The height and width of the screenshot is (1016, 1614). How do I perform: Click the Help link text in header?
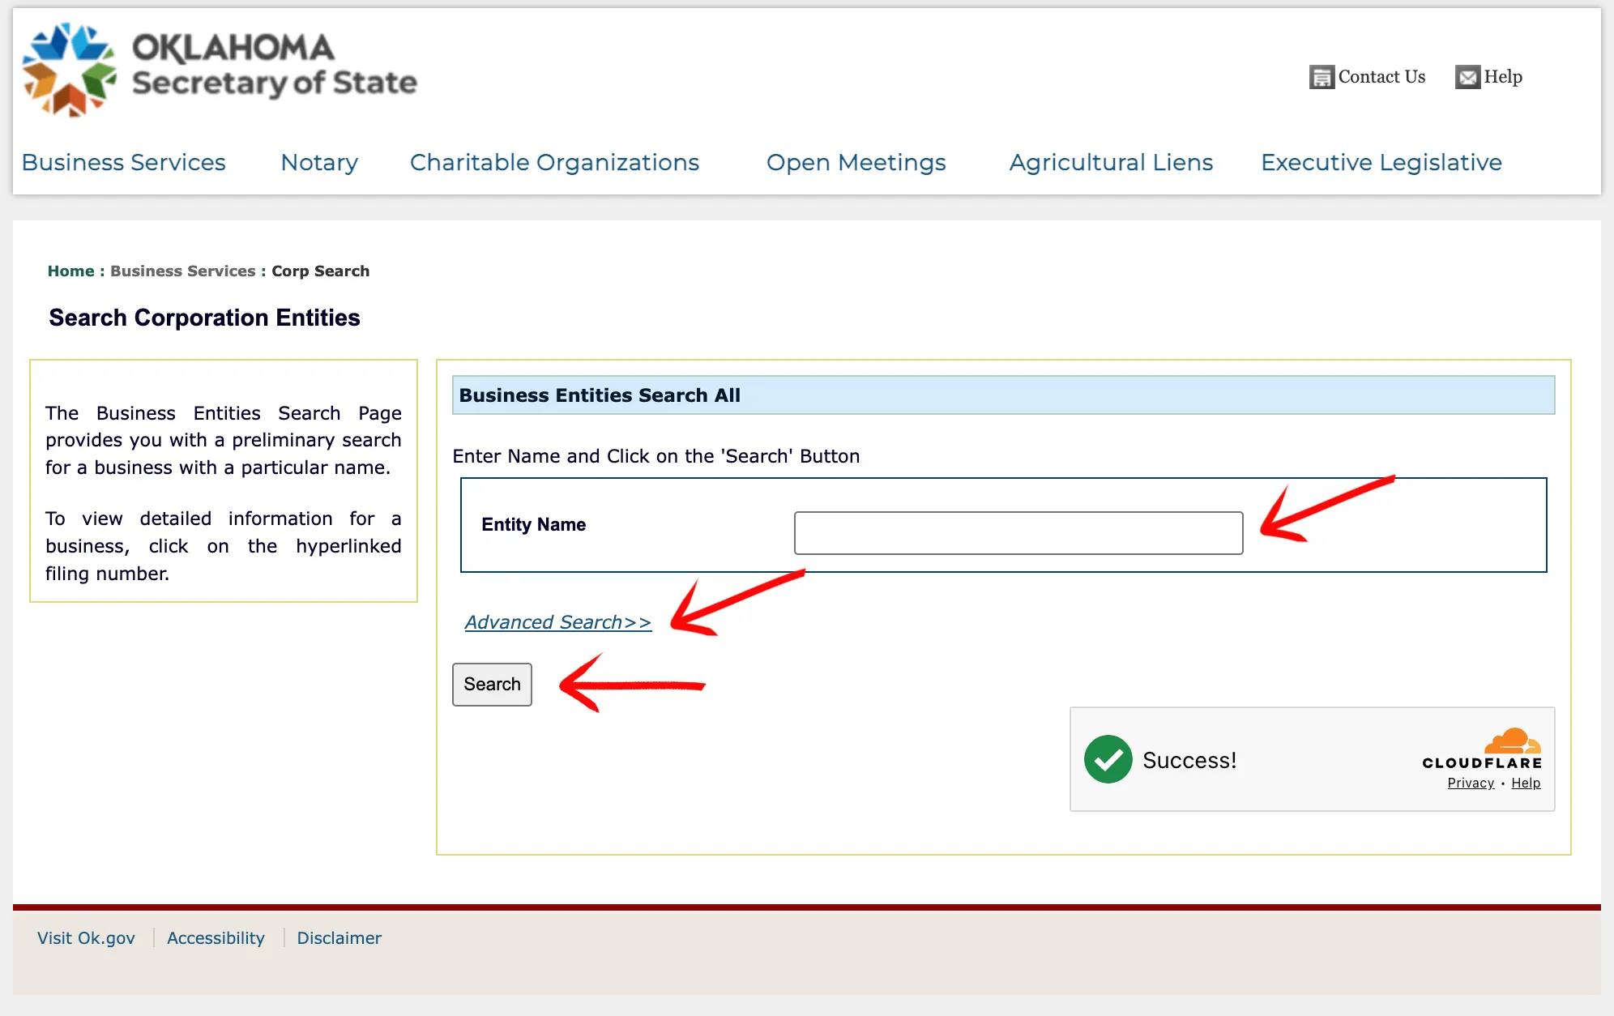[1503, 77]
